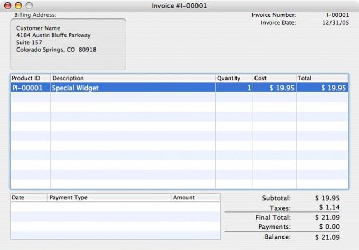359x250 pixels.
Task: Click the Total cell in Special Widget row
Action: (323, 88)
